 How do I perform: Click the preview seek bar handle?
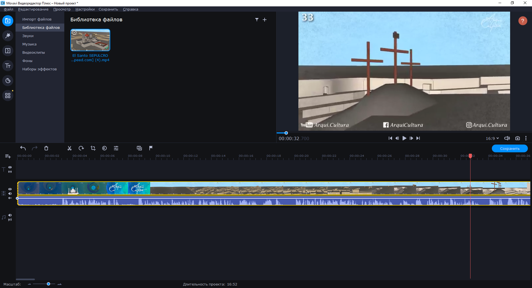286,133
